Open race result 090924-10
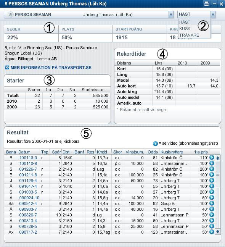The height and width of the screenshot is (247, 225). (x=29, y=198)
